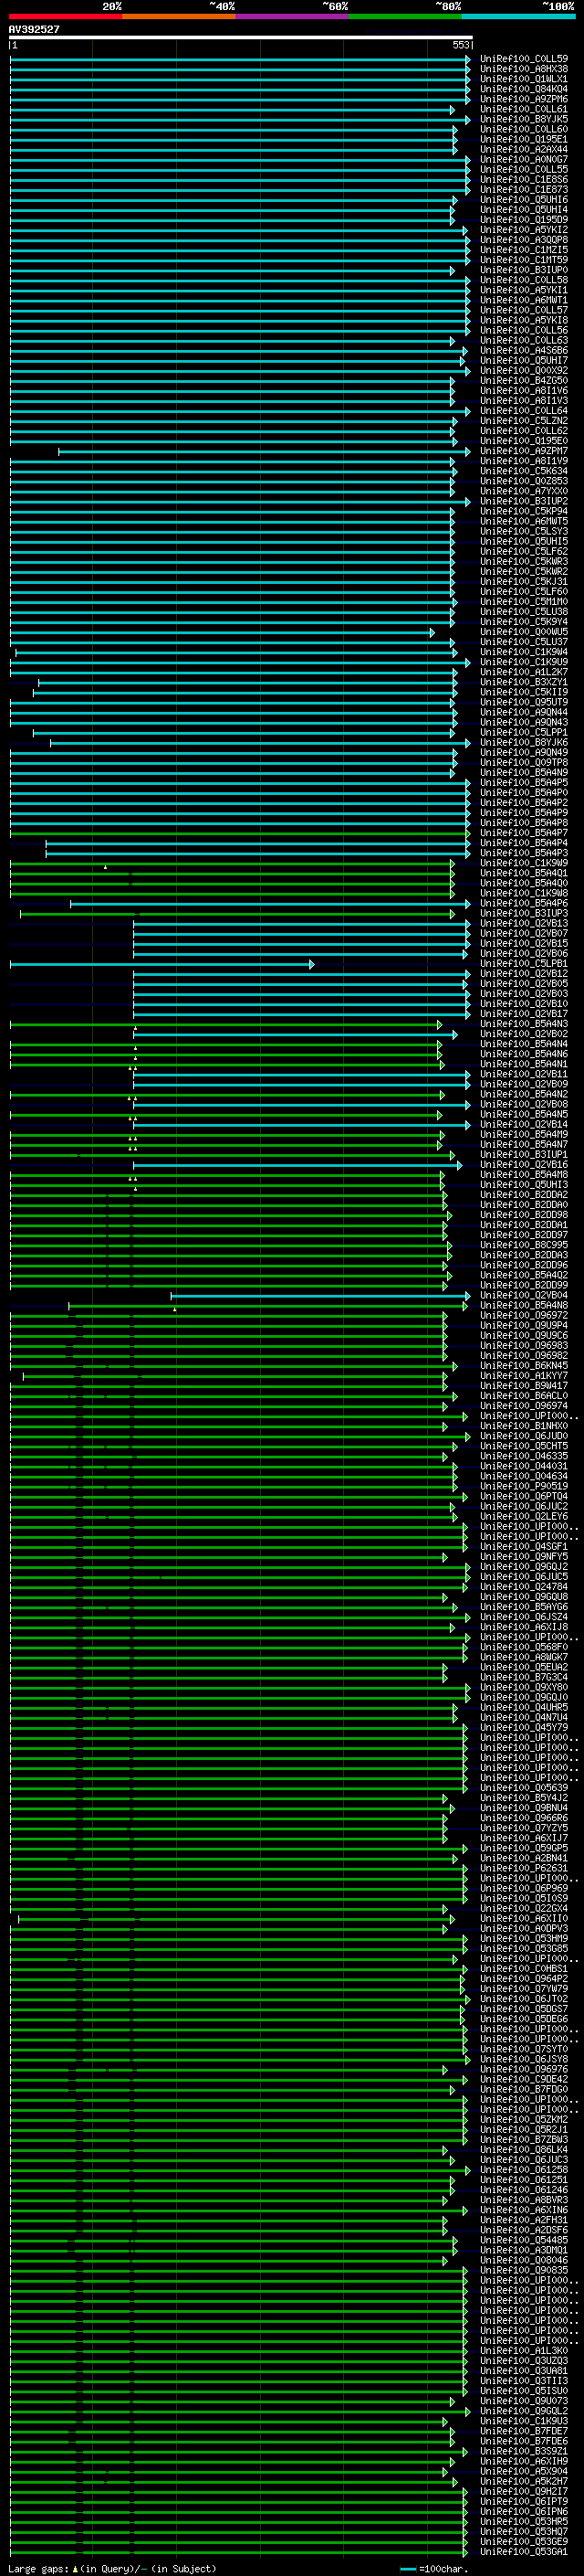Click the orange ~40% color legend segment
The height and width of the screenshot is (2576, 584).
tap(179, 16)
